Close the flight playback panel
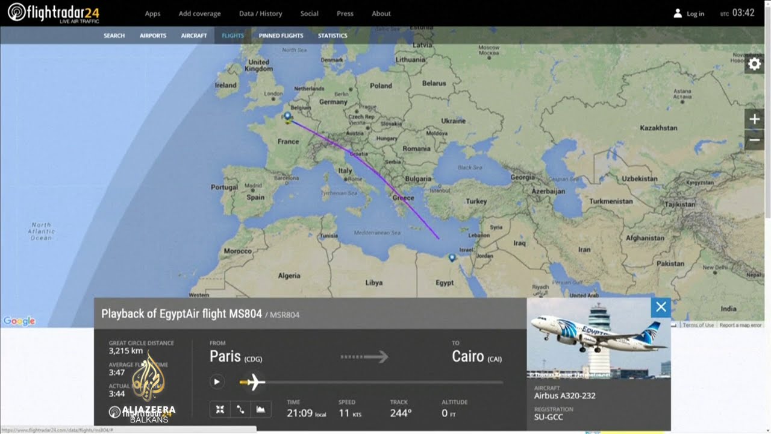771x434 pixels. click(661, 307)
